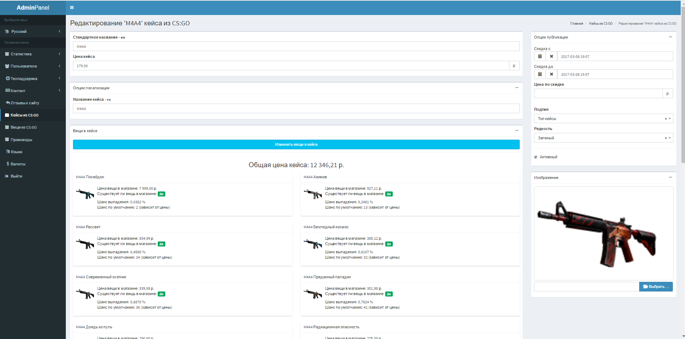Click the M4A4 Посейдон weapon image
The width and height of the screenshot is (685, 339).
coord(85,194)
